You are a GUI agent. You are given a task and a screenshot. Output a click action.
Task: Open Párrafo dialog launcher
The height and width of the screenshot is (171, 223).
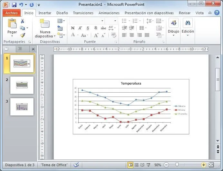[x=163, y=42]
